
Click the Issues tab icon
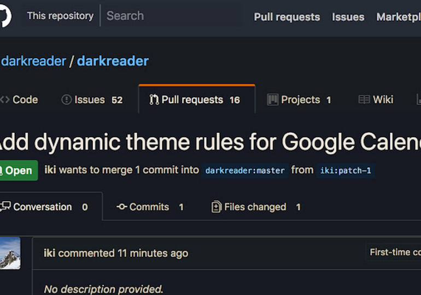[67, 100]
